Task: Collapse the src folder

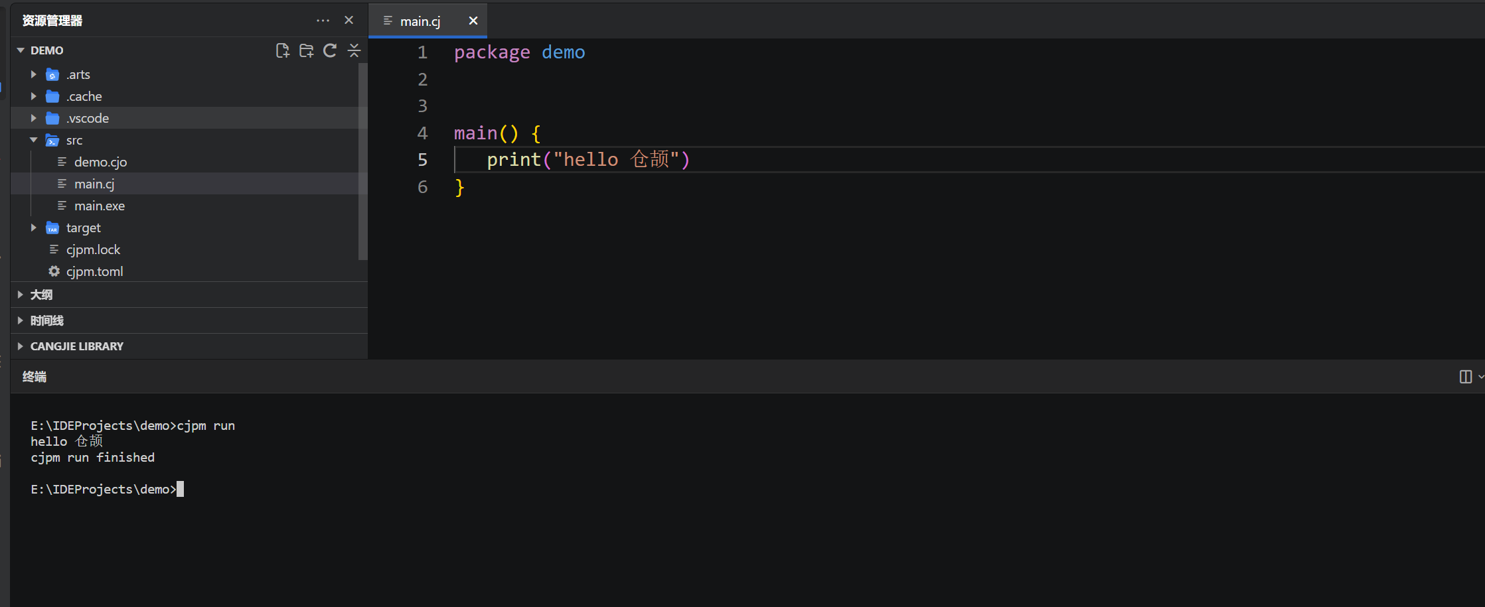Action: tap(33, 140)
